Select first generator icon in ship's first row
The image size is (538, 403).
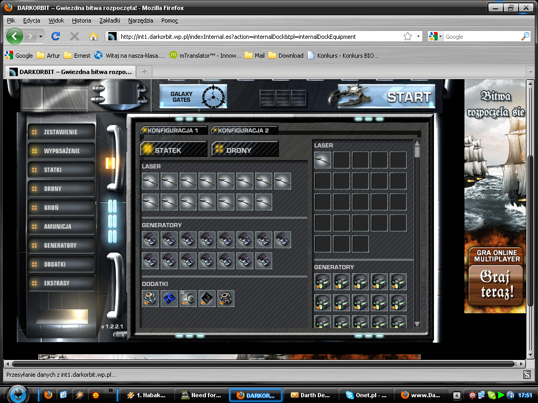click(x=150, y=240)
